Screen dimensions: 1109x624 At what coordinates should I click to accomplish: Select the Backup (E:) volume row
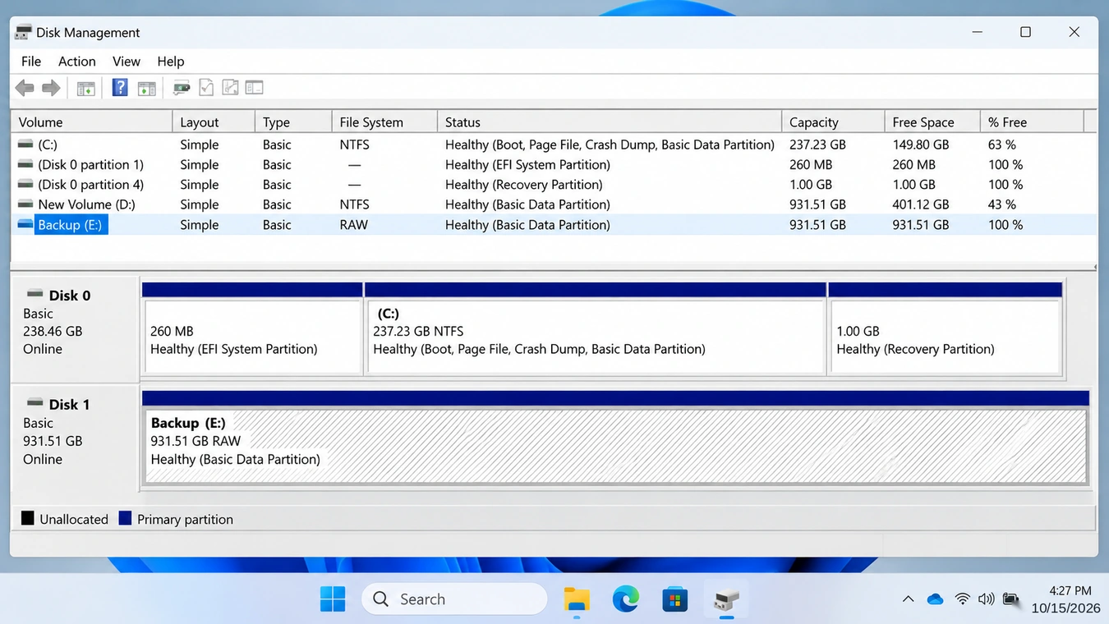553,225
